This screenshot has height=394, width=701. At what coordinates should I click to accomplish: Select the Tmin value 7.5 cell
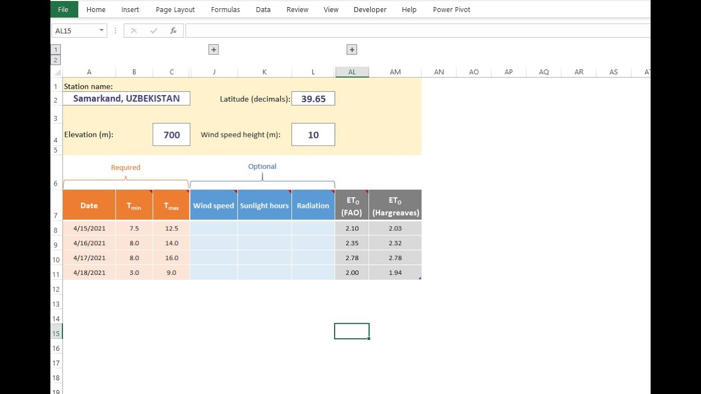(x=134, y=228)
